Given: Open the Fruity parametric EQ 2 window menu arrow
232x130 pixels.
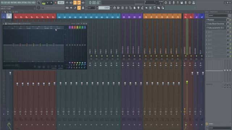Looking at the screenshot, I should tap(4, 23).
